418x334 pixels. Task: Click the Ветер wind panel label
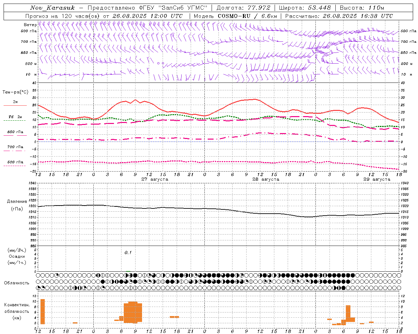pos(30,25)
